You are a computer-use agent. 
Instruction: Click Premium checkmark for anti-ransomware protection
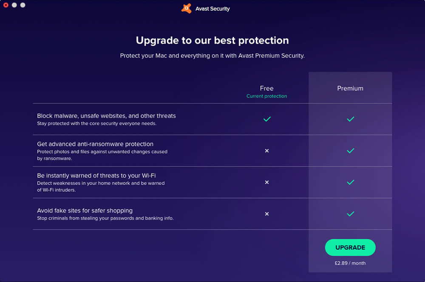pos(351,151)
